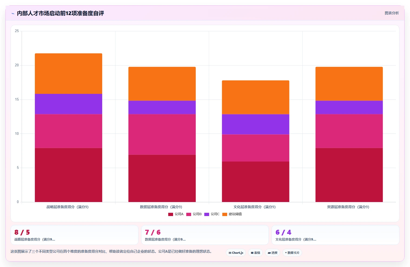Screen dimensions: 410x267
Task: Click the 资源层准备度得分 axis label
Action: (348, 207)
